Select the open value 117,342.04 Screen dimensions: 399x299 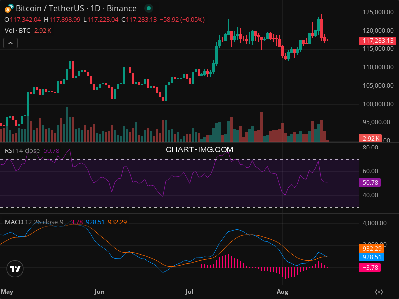pyautogui.click(x=25, y=20)
